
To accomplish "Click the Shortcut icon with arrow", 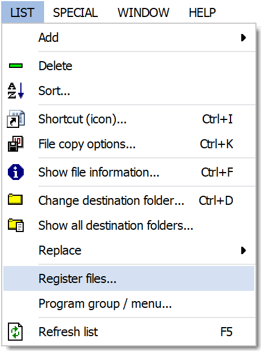I will (x=16, y=119).
